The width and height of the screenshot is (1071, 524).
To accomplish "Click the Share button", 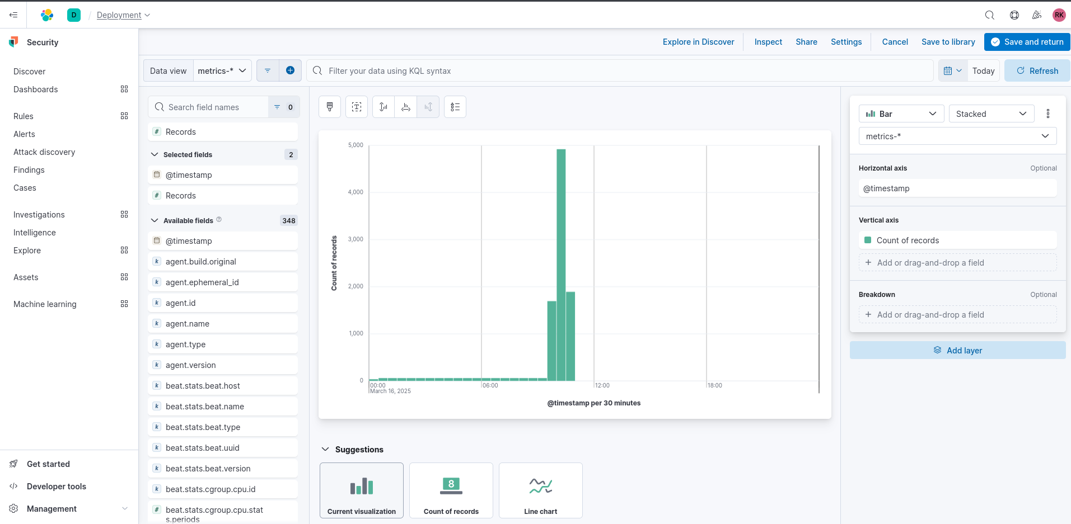I will (x=806, y=41).
